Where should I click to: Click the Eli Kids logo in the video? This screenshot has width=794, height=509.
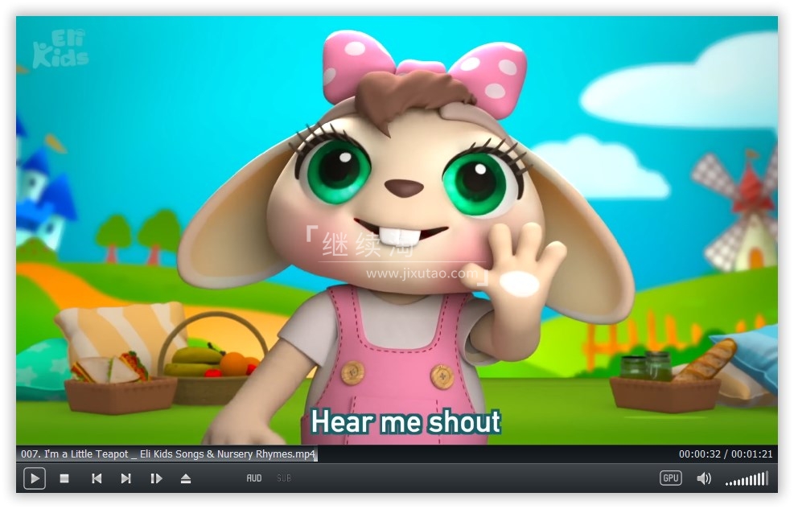pyautogui.click(x=60, y=49)
